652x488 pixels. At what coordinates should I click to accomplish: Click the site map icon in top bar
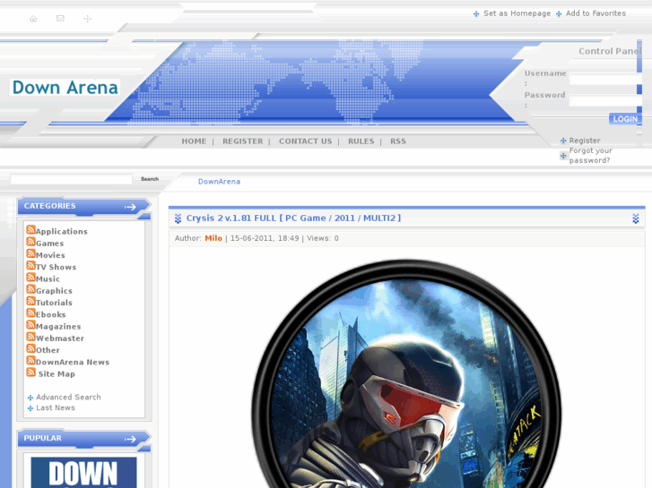87,19
